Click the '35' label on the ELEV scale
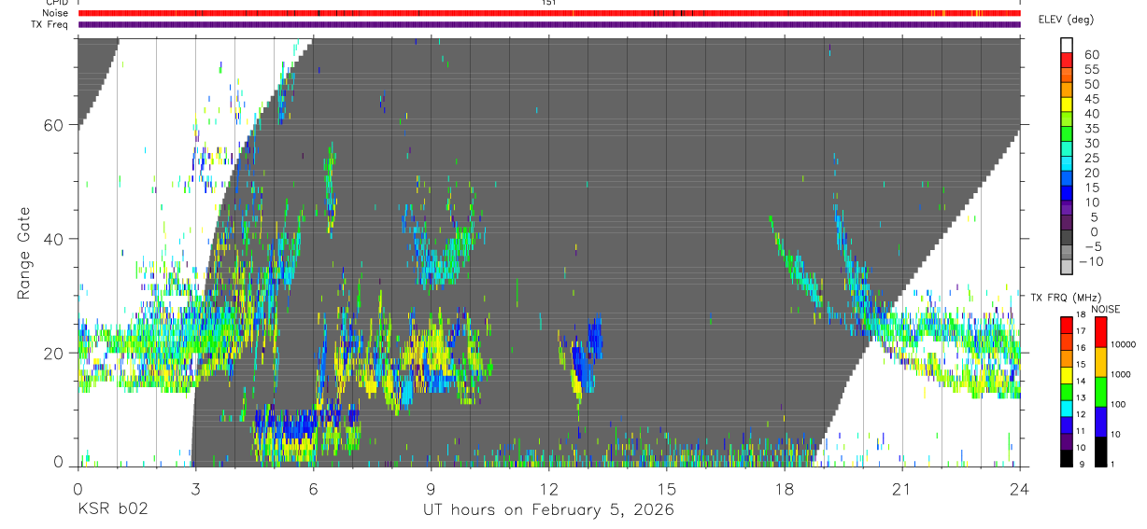 [1090, 129]
